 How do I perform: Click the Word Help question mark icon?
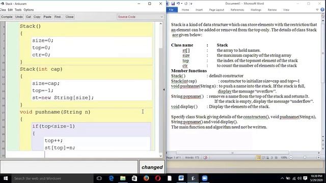point(322,10)
